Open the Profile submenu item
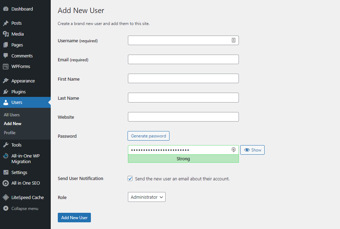This screenshot has height=229, width=340. click(x=10, y=133)
